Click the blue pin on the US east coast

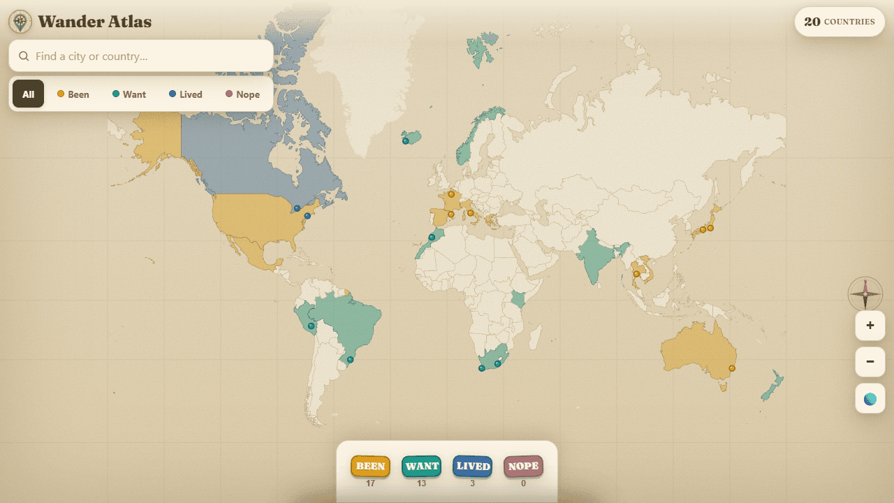[x=307, y=216]
